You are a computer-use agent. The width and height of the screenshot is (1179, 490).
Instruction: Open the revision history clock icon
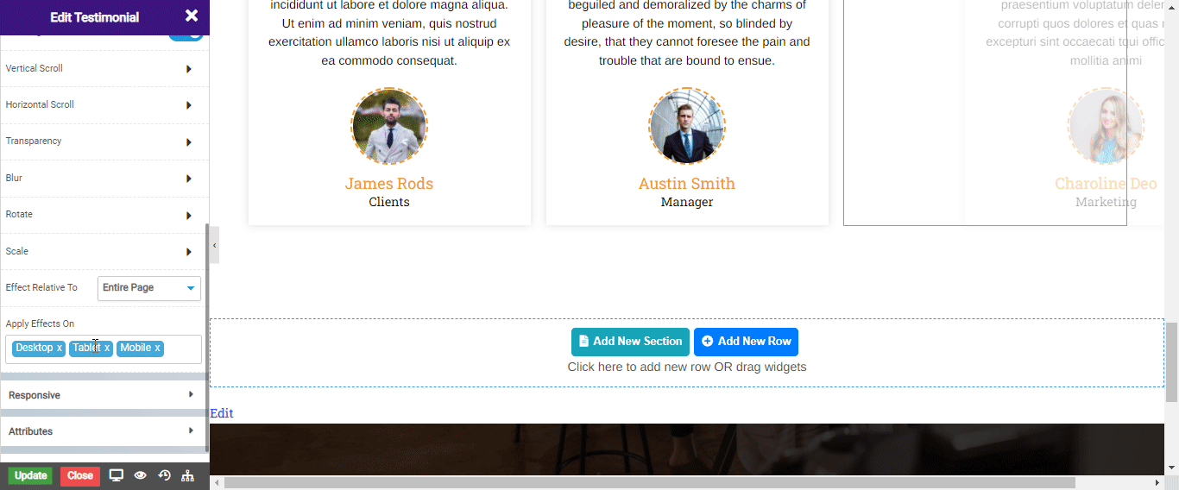(164, 475)
